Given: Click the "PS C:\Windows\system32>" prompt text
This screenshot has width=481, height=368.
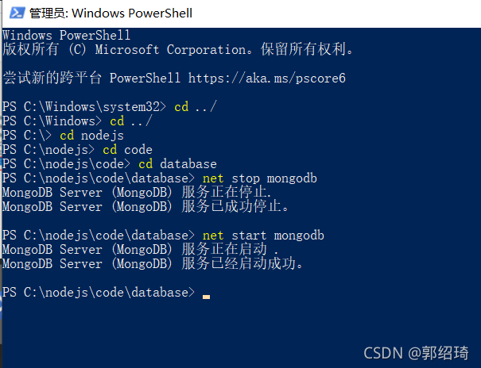Looking at the screenshot, I should click(x=84, y=107).
